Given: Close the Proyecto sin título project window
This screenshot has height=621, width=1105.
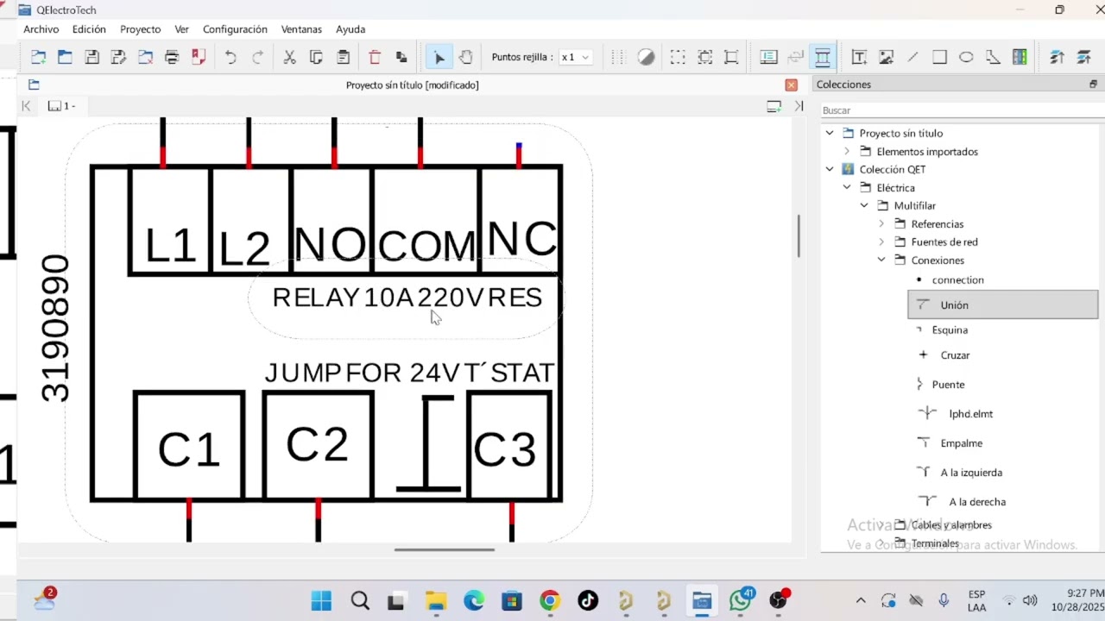Looking at the screenshot, I should [x=791, y=85].
